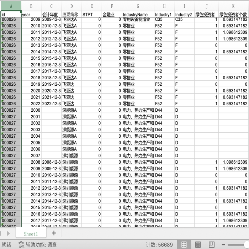Select the F52 cell in the 2020 row
This screenshot has height=249, width=249.
coord(164,91)
